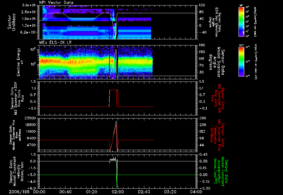Click the DEF color scale bar

242,62
